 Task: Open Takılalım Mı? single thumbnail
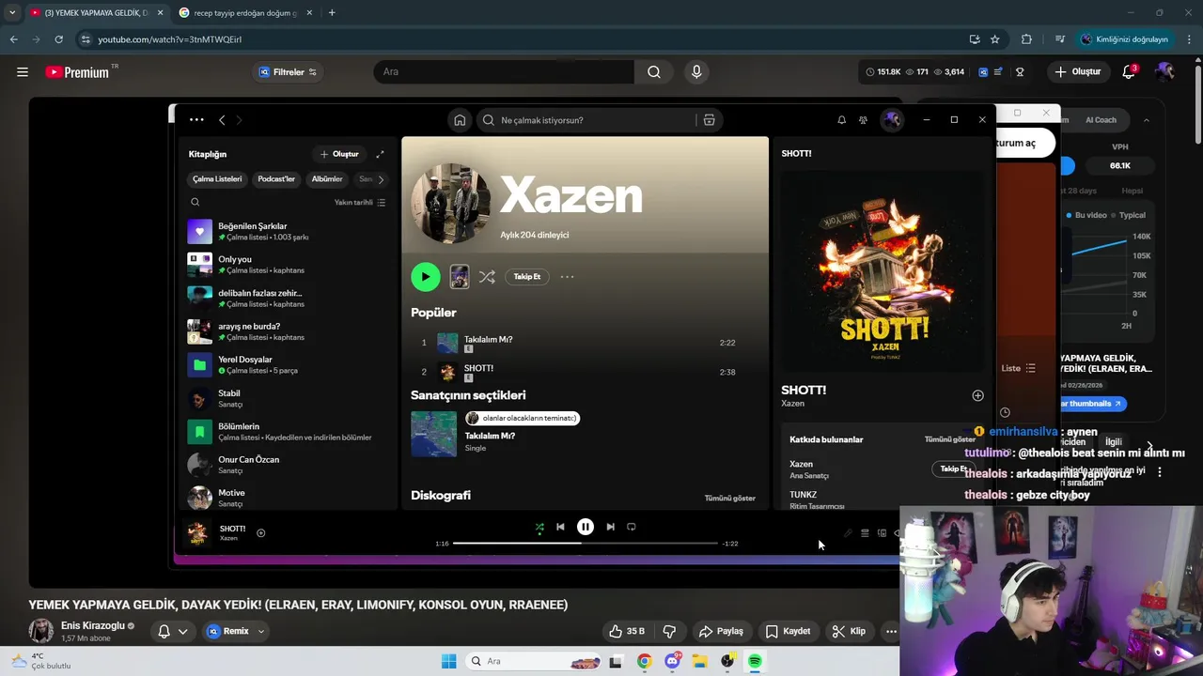coord(434,434)
